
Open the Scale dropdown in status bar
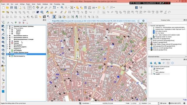pos(140,103)
